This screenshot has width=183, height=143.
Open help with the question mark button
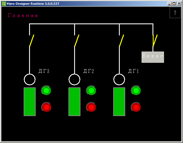click(x=175, y=13)
